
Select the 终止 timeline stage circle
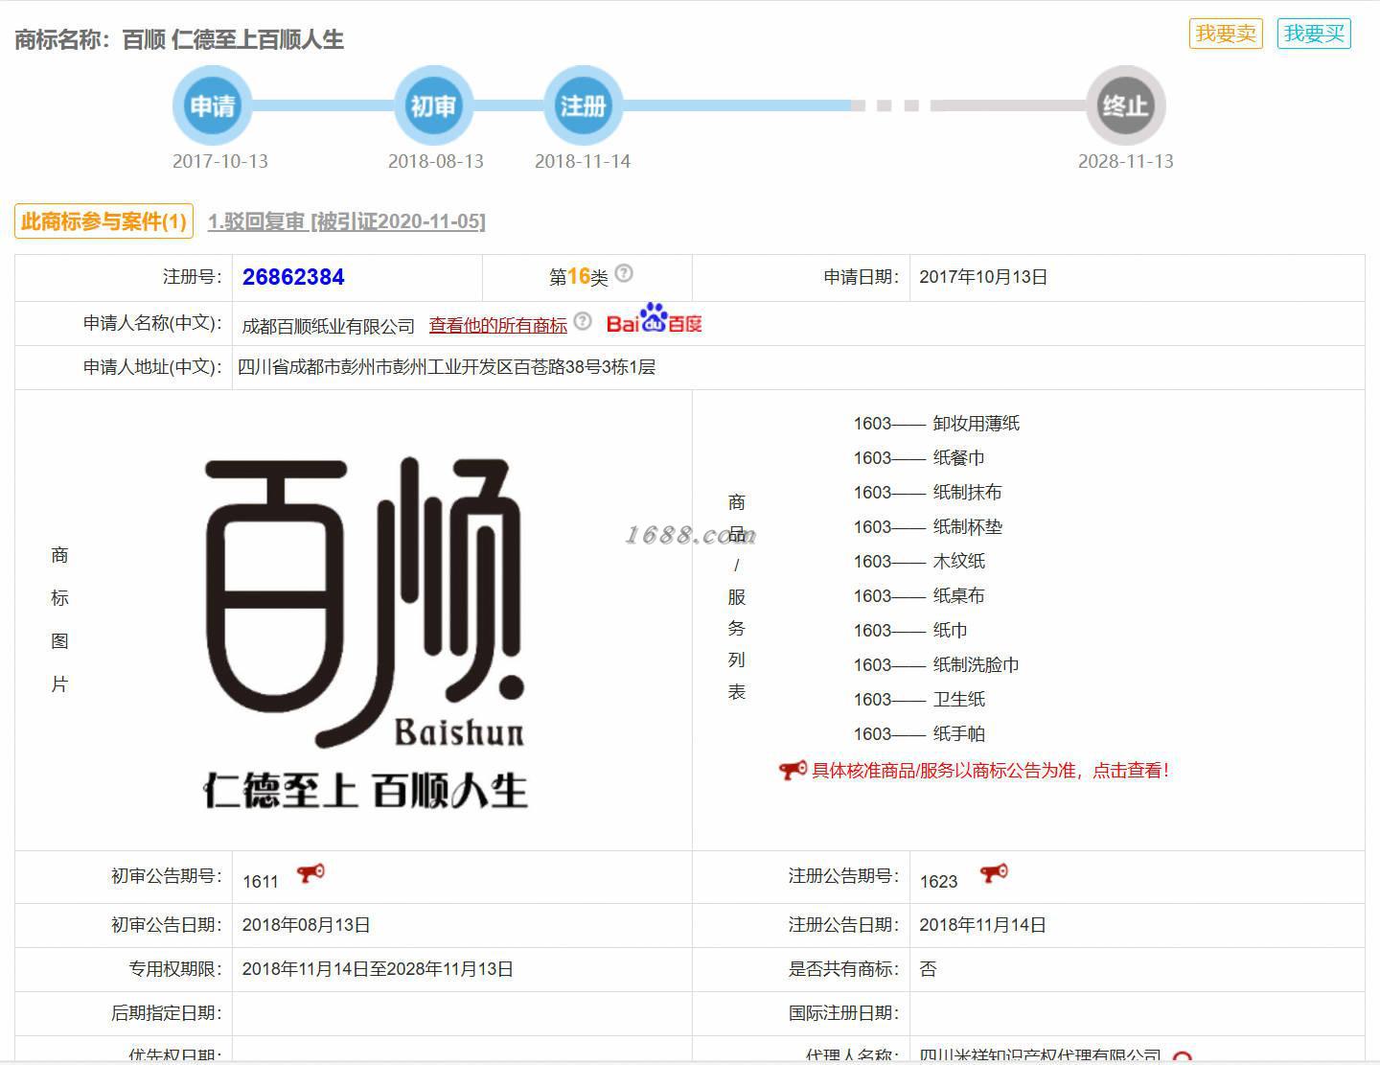[x=1125, y=105]
